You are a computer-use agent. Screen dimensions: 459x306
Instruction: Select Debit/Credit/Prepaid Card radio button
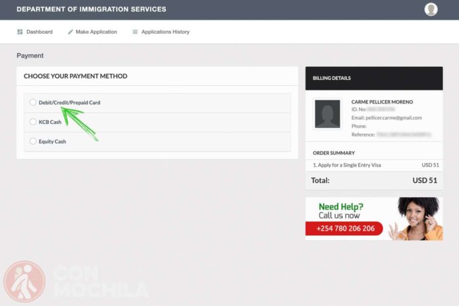point(33,102)
